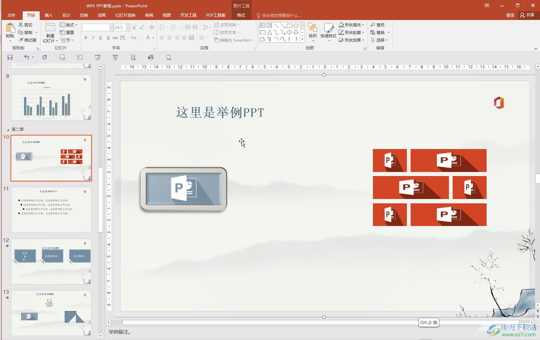Toggle underline formatting
The width and height of the screenshot is (540, 340).
tap(100, 38)
